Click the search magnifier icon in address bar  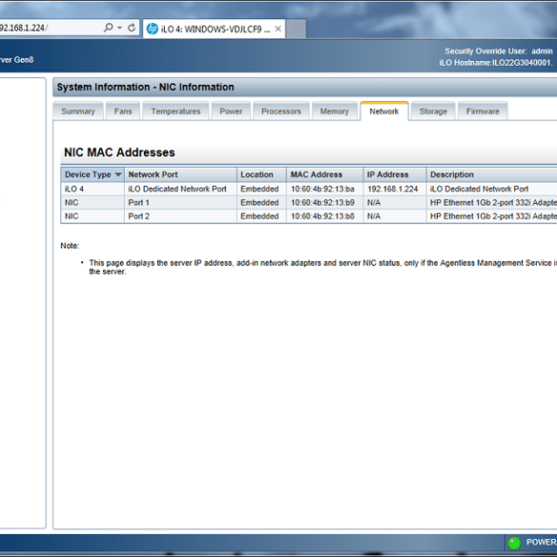109,28
